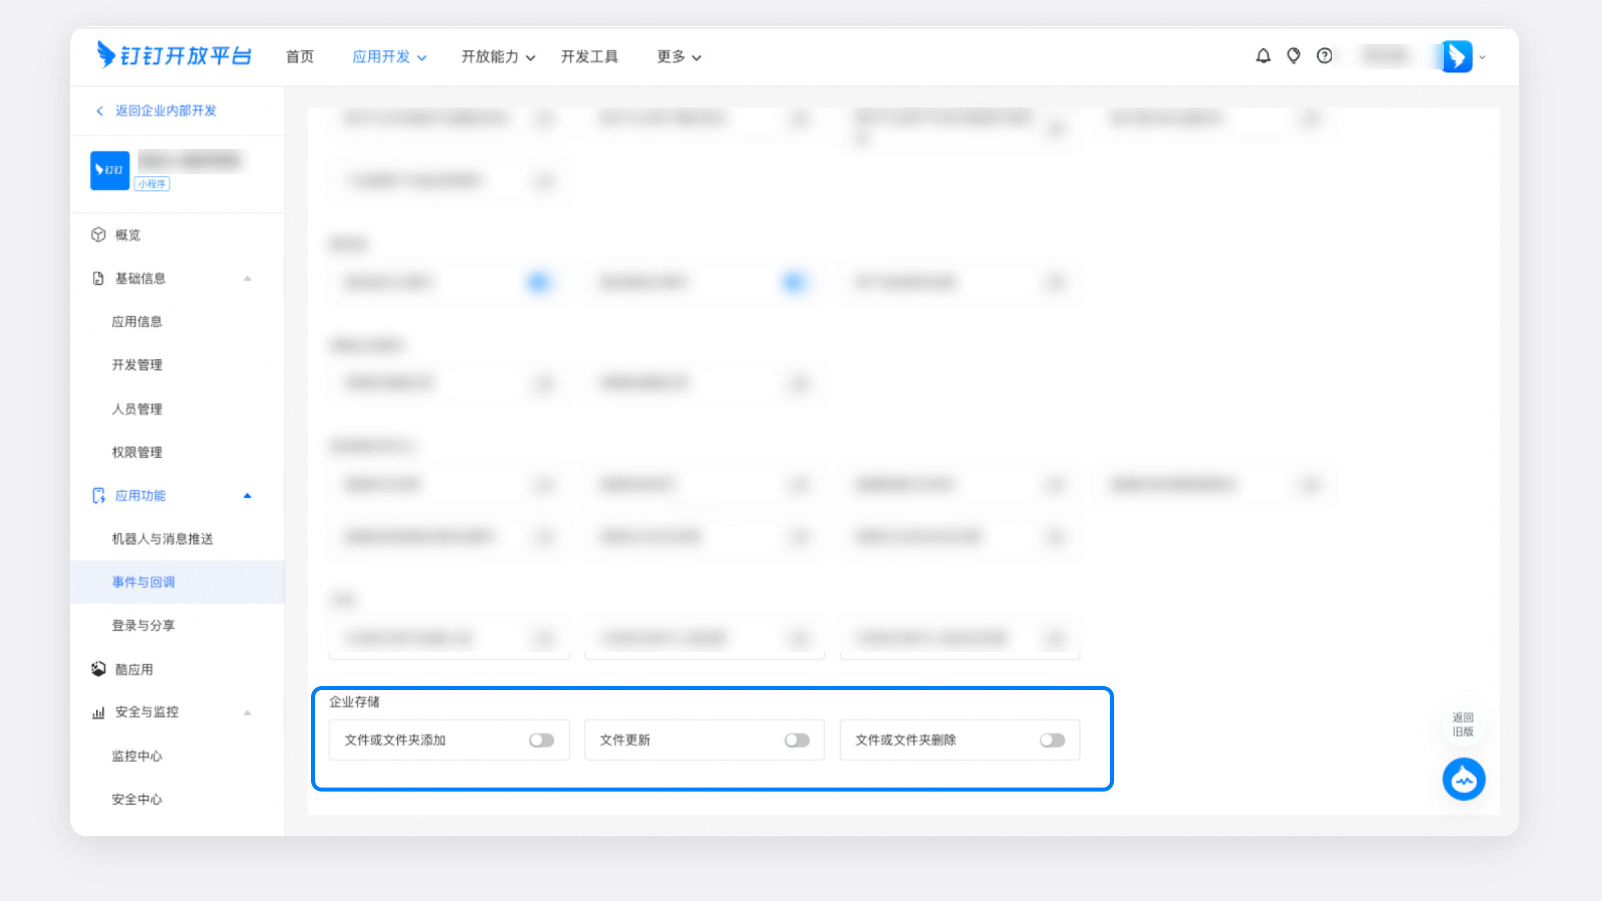
Task: Open 开发工具 in the top navigation
Action: pos(589,57)
